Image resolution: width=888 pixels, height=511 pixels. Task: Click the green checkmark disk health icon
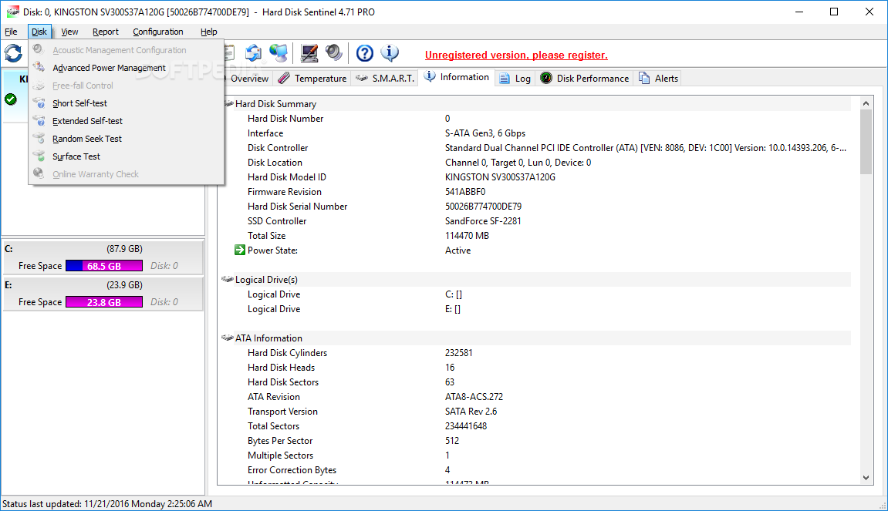coord(11,99)
